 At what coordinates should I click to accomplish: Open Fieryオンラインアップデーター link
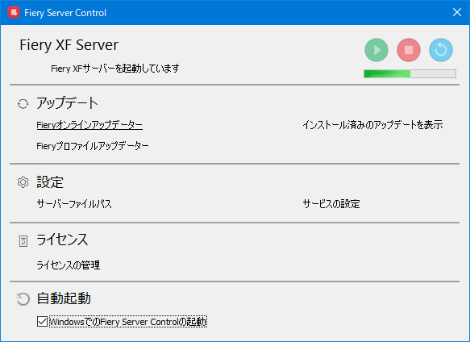(89, 125)
